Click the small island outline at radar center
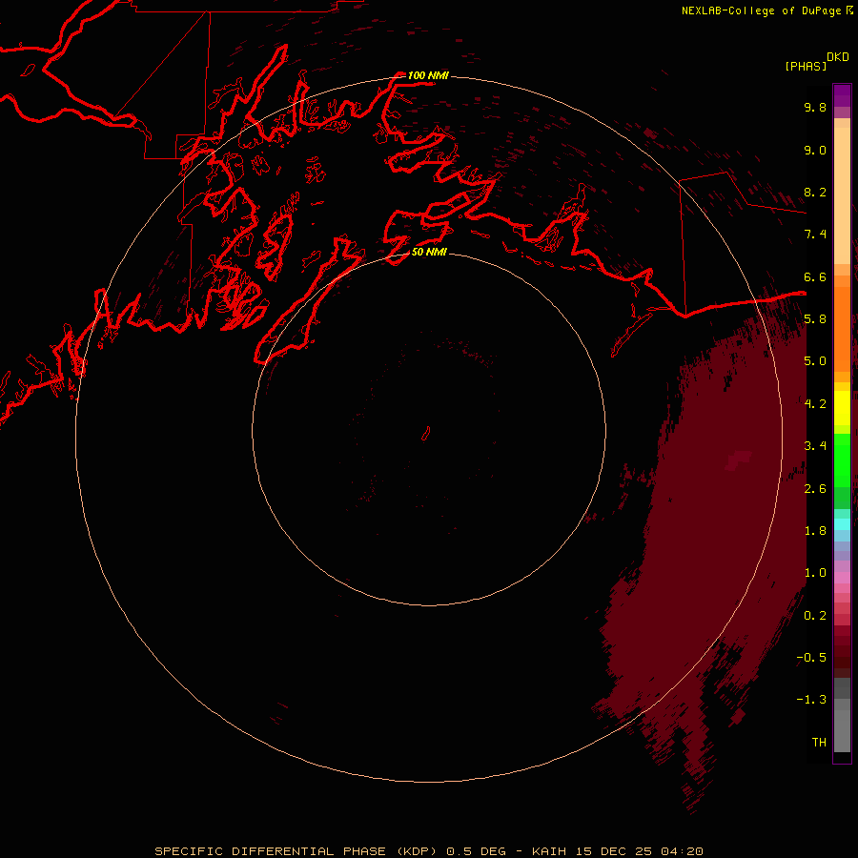858x858 pixels. pyautogui.click(x=426, y=434)
